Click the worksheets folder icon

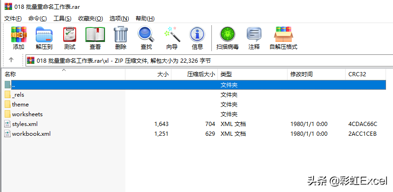(x=7, y=114)
